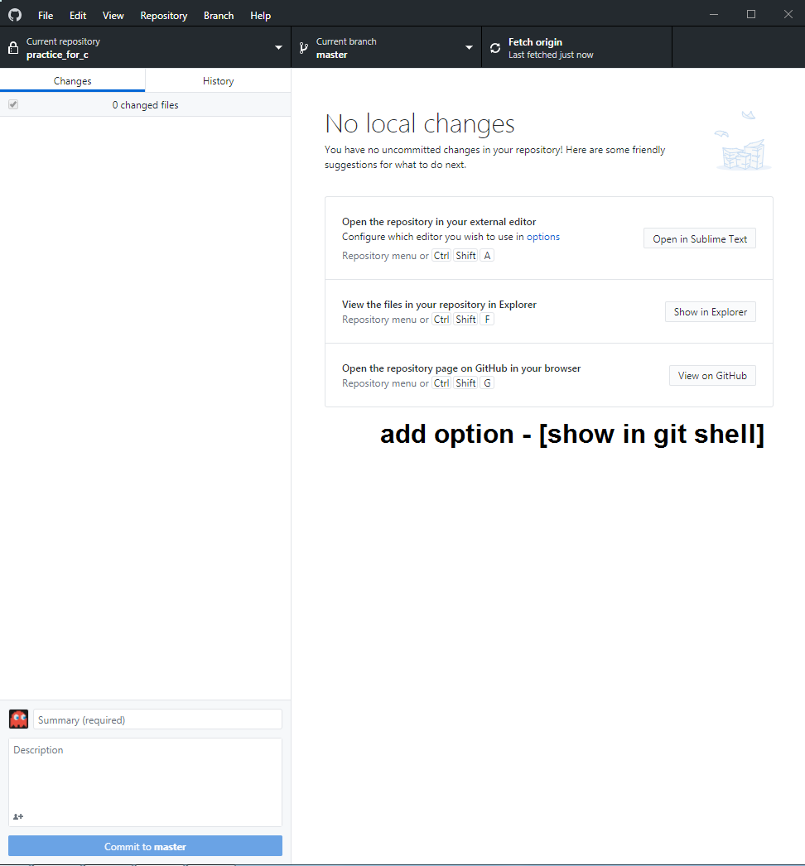Click the avatar icon beside the Summary field
Image resolution: width=805 pixels, height=866 pixels.
18,719
